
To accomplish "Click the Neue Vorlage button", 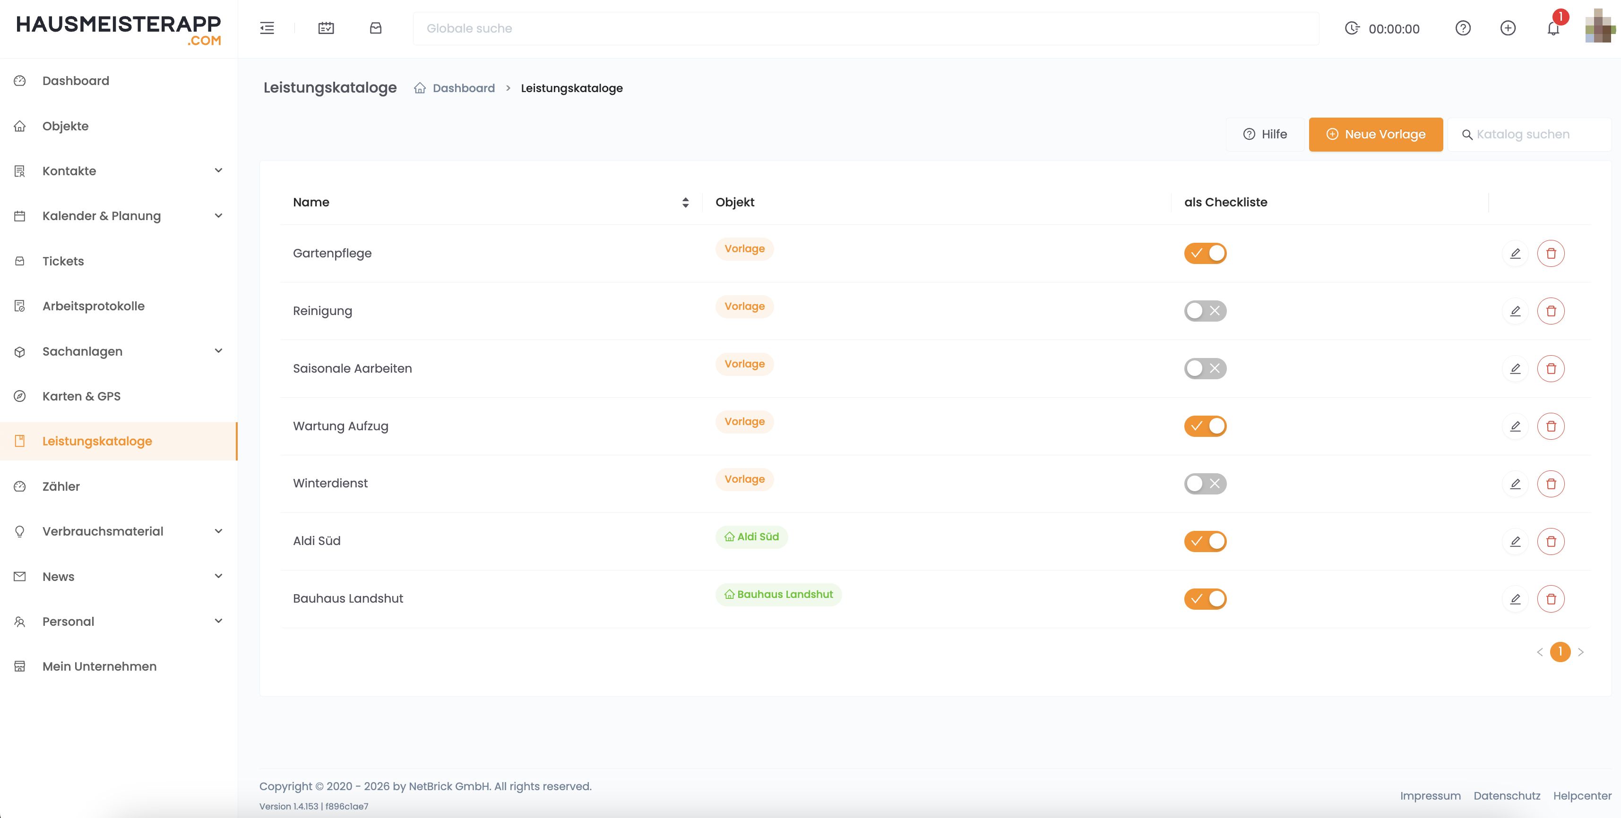I will [x=1376, y=135].
